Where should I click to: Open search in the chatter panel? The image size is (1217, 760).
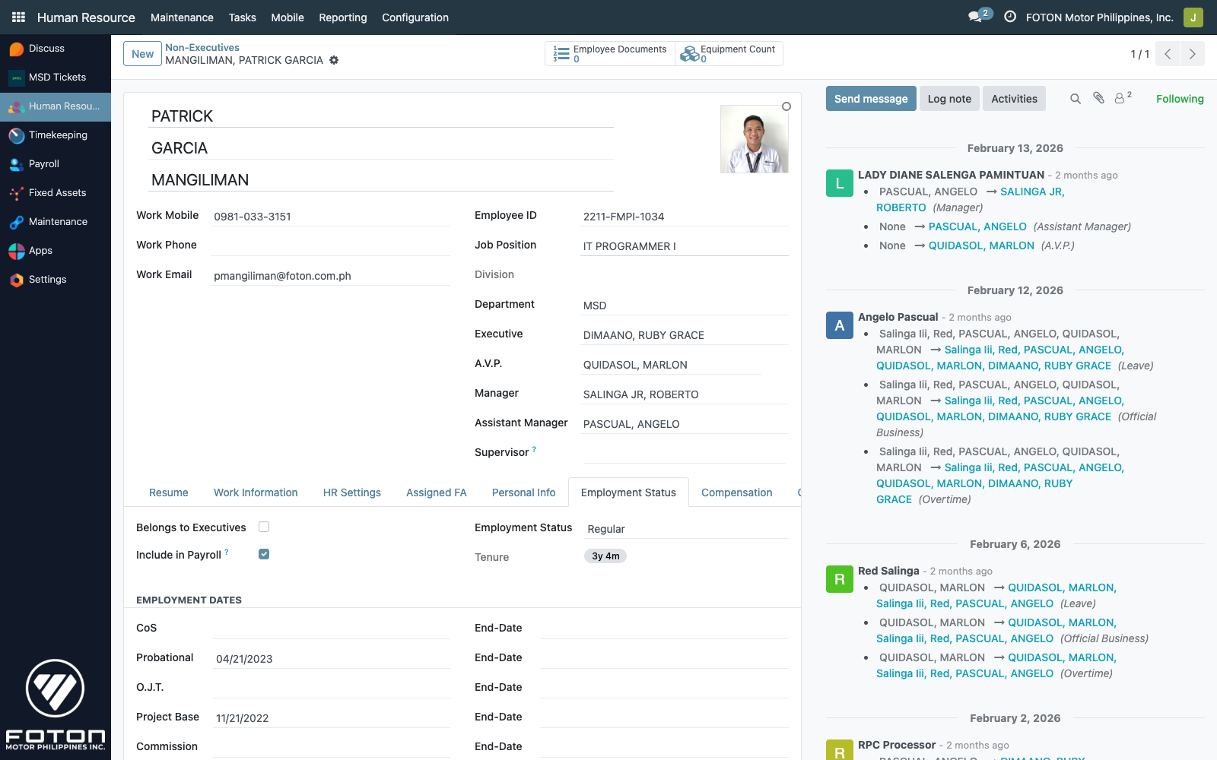pyautogui.click(x=1076, y=99)
